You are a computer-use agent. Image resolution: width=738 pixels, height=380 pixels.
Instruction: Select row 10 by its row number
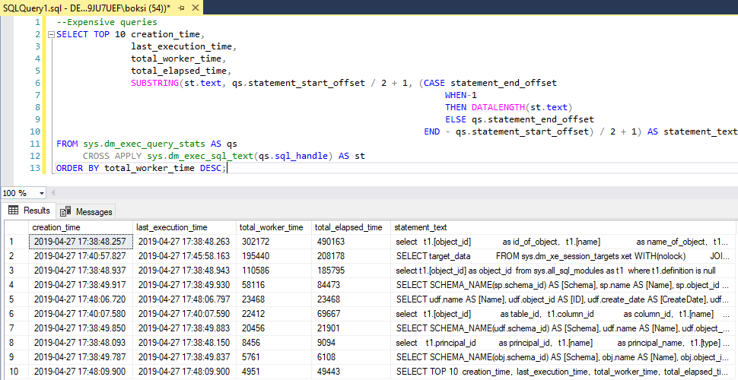[14, 372]
